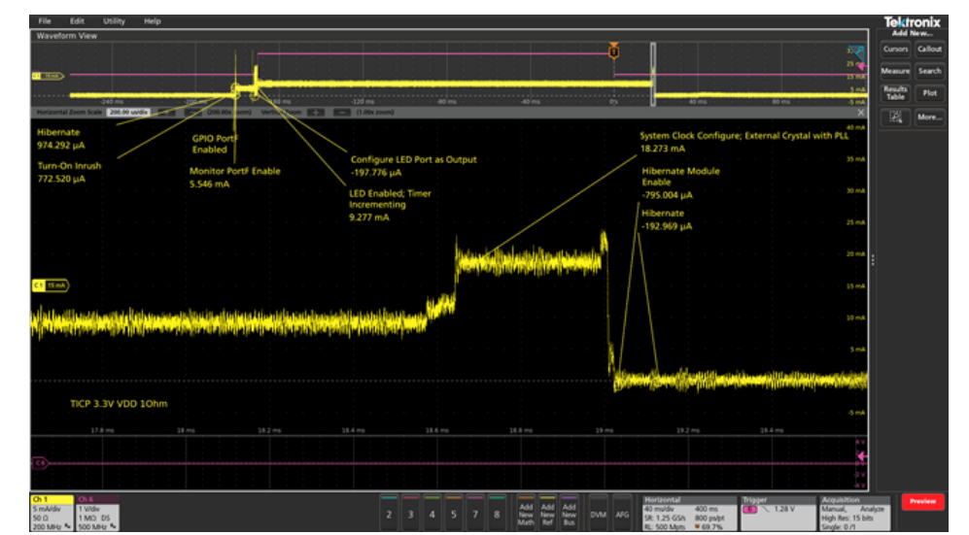The width and height of the screenshot is (969, 535).
Task: Click the GPIO PortF Enabled callout
Action: pos(215,144)
